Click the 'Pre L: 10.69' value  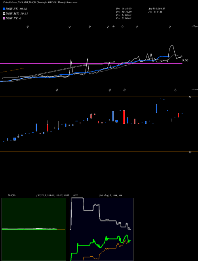tap(124, 15)
